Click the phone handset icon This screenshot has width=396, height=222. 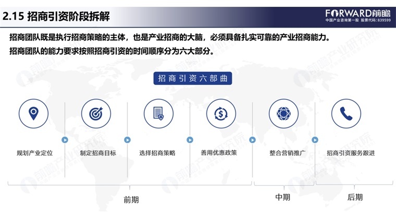[x=346, y=114]
